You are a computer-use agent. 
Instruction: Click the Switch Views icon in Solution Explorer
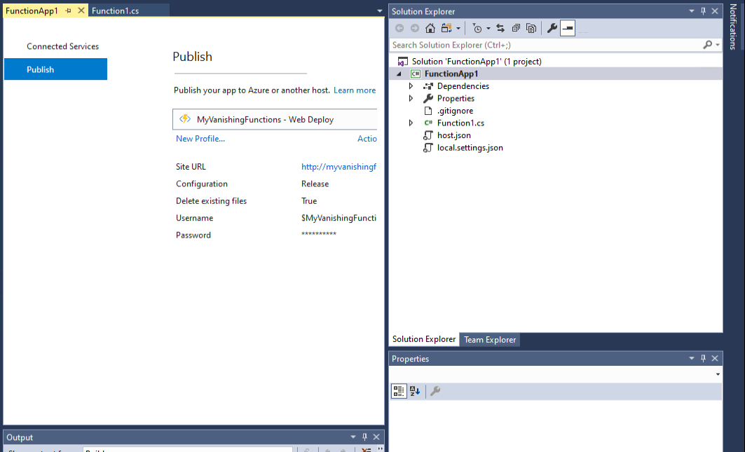point(446,29)
